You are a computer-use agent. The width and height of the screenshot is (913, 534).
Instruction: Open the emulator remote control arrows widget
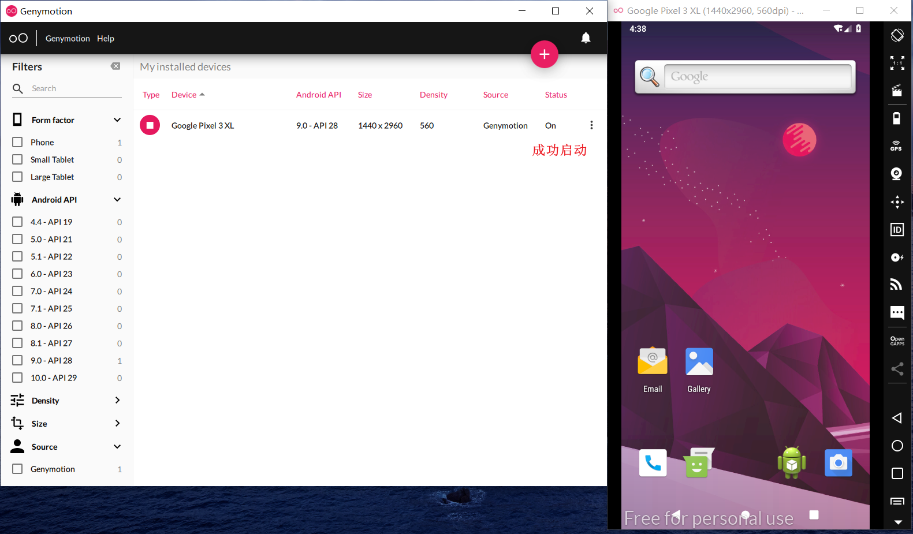[897, 202]
